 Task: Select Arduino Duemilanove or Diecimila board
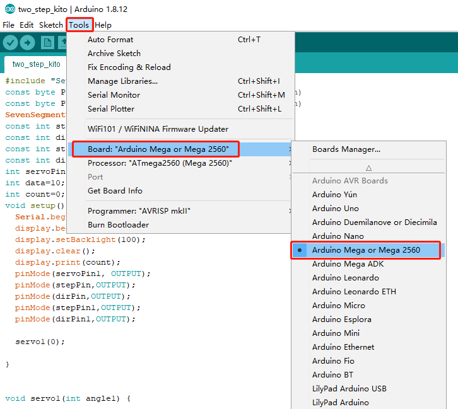tap(368, 222)
